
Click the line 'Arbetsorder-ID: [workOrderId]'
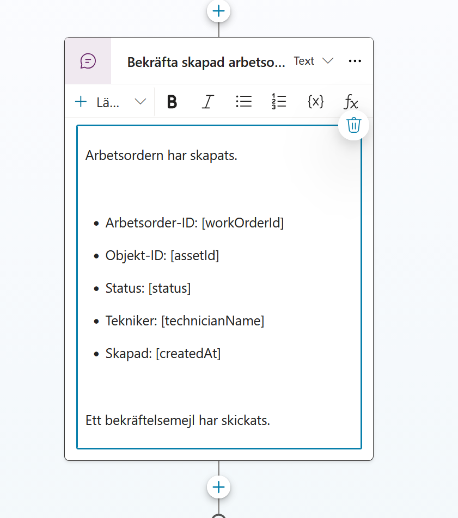[x=194, y=223]
